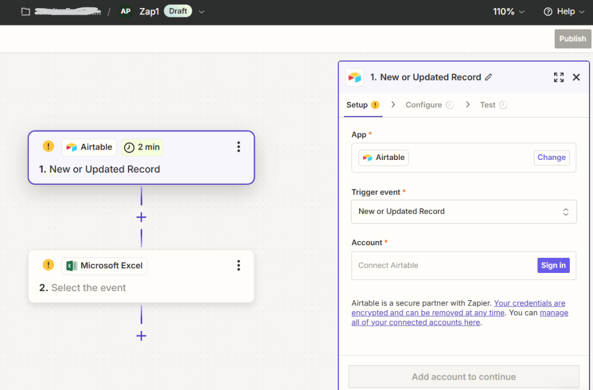Click the Help question mark icon

pos(548,12)
